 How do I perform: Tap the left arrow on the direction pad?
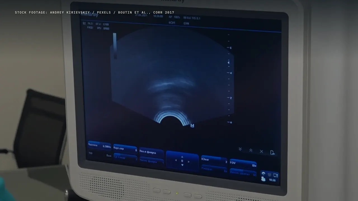[x=176, y=161]
